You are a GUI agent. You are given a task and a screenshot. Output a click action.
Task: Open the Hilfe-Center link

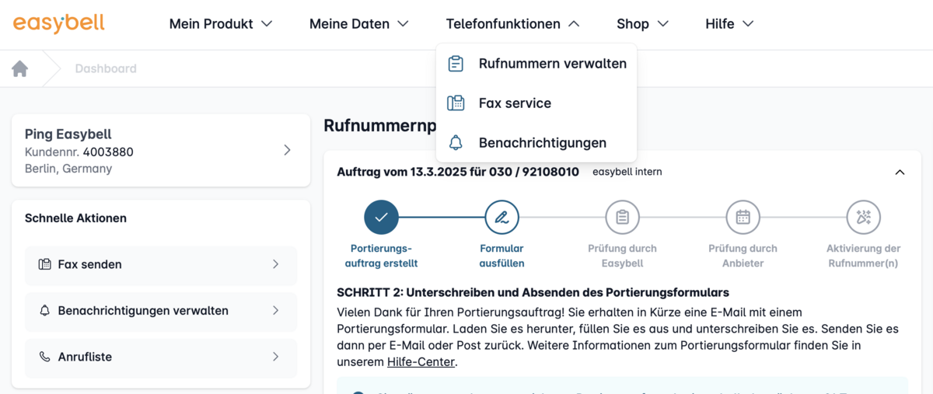coord(421,361)
